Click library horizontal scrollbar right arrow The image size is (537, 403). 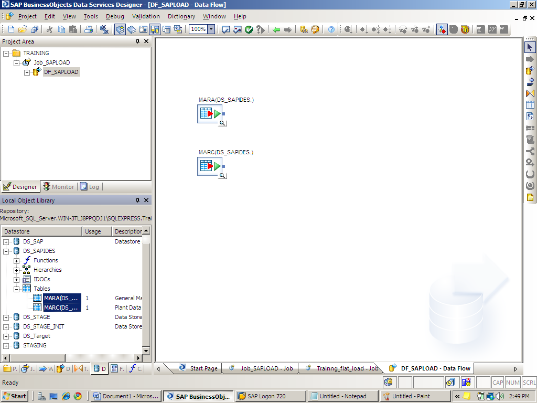[x=138, y=358]
